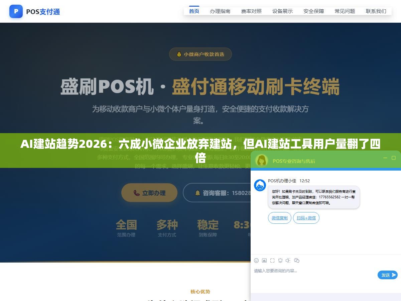The image size is (401, 301).
Task: Click the 核心优势 section label
Action: click(x=200, y=292)
